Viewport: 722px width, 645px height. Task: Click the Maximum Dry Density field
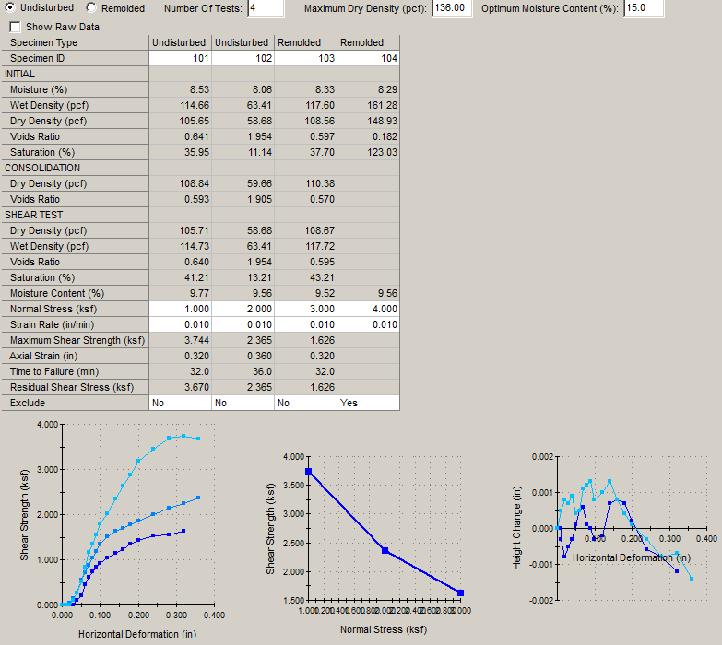[452, 8]
